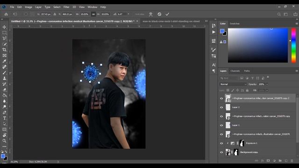The width and height of the screenshot is (299, 168).
Task: Commit the transform with checkmark
Action: click(167, 14)
